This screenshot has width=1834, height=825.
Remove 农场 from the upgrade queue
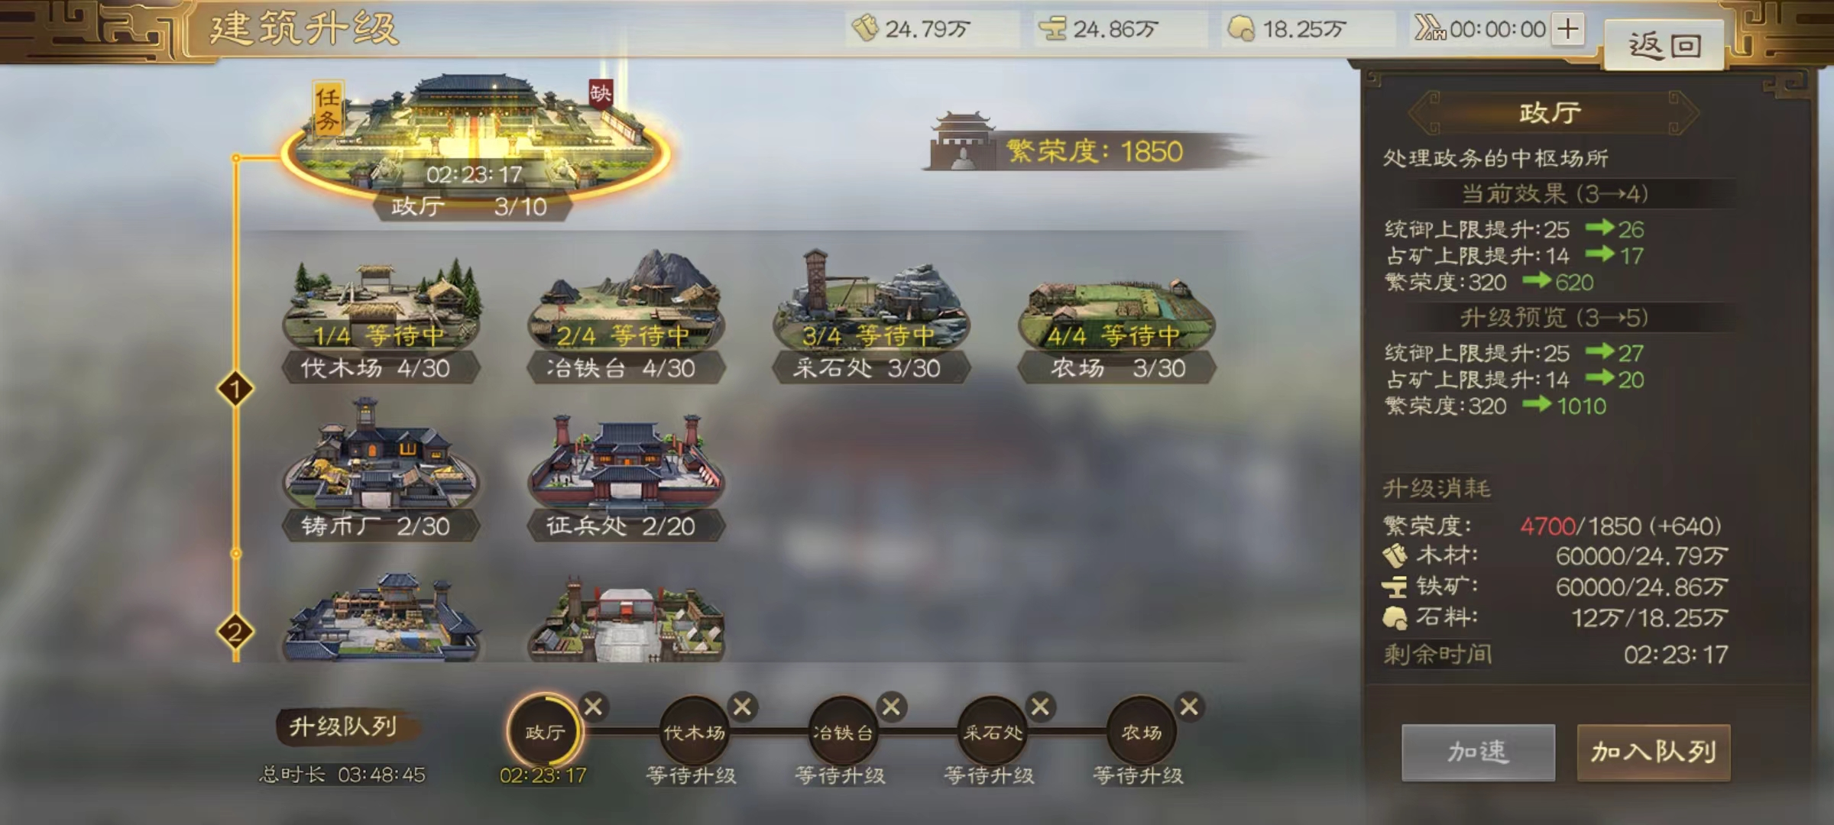(x=1189, y=707)
